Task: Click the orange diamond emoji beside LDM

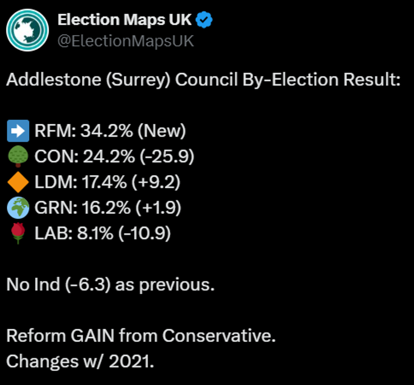Action: point(18,182)
